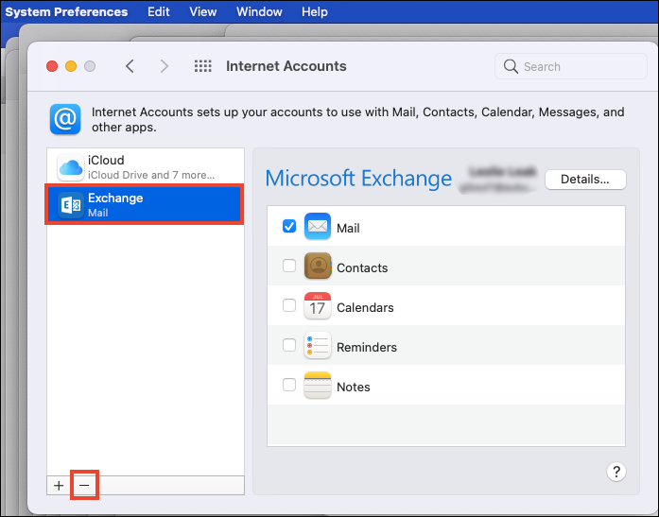Viewport: 659px width, 517px height.
Task: Click the Details... button
Action: coord(585,179)
